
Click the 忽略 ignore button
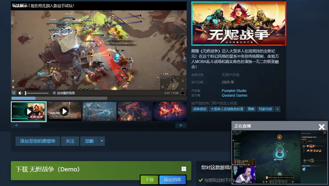pos(89,141)
